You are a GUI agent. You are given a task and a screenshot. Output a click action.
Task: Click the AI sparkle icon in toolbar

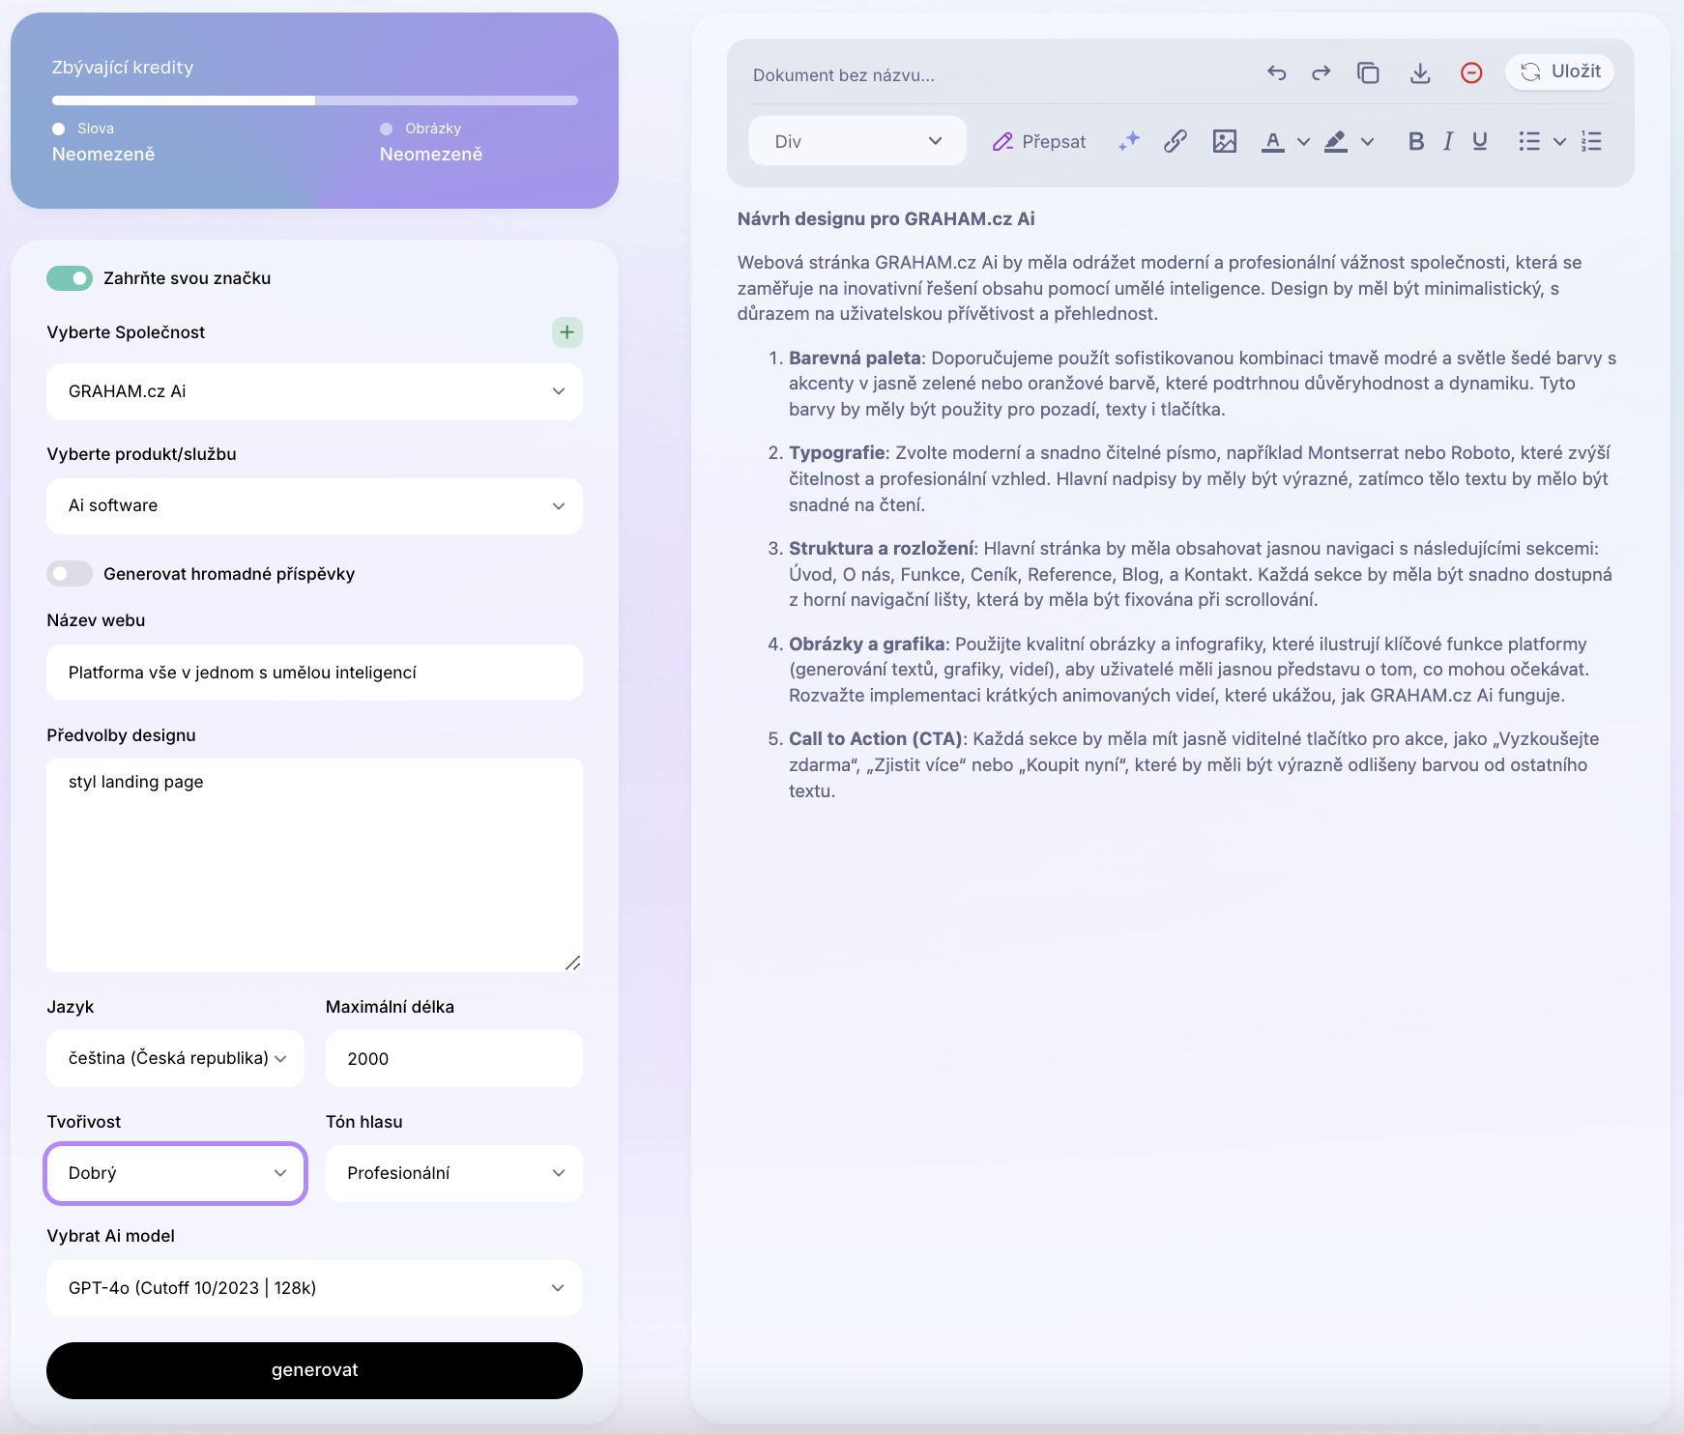tap(1128, 142)
